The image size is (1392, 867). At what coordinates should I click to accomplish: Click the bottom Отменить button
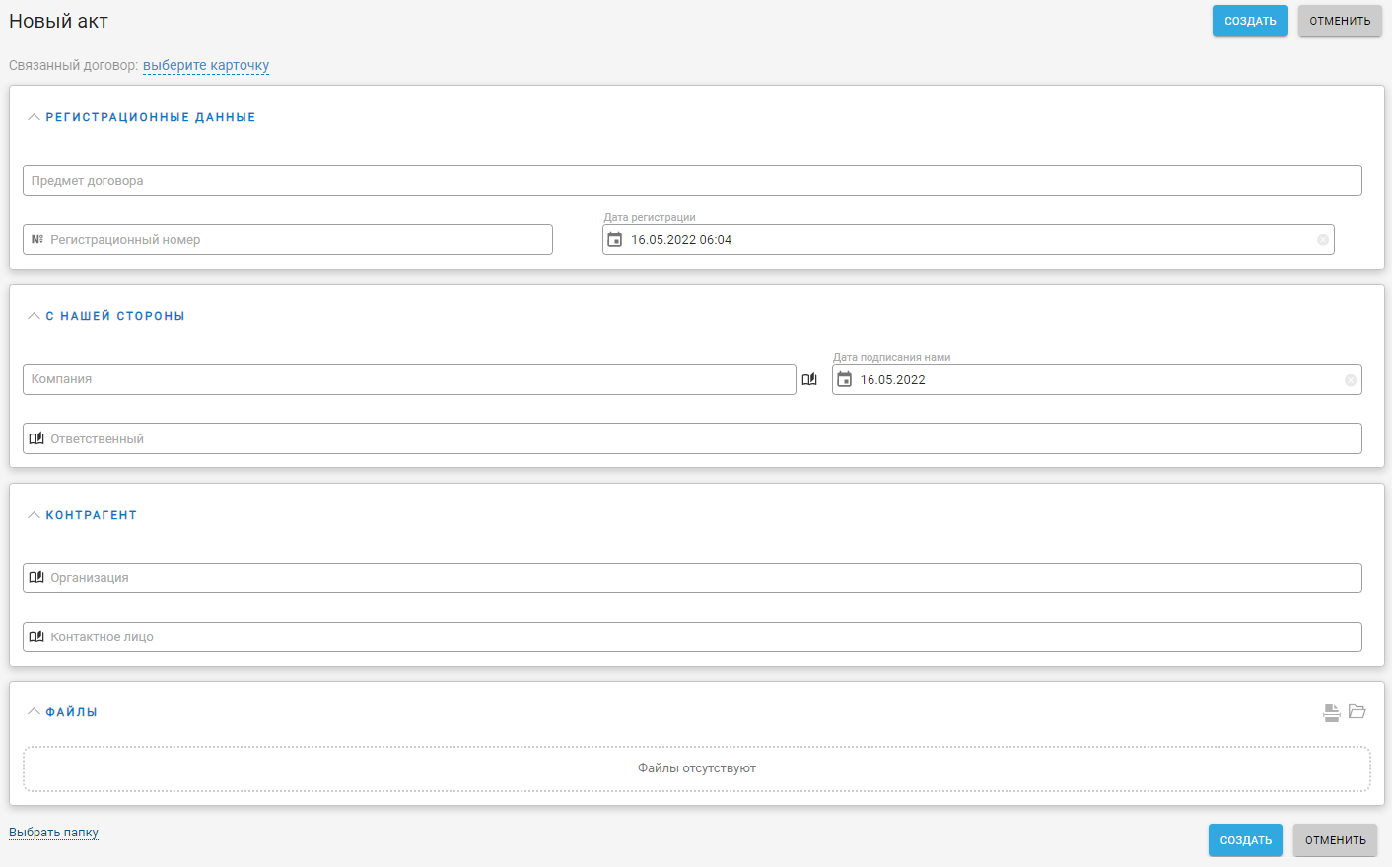click(x=1335, y=840)
